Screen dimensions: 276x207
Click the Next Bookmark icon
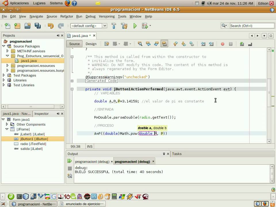click(x=184, y=44)
